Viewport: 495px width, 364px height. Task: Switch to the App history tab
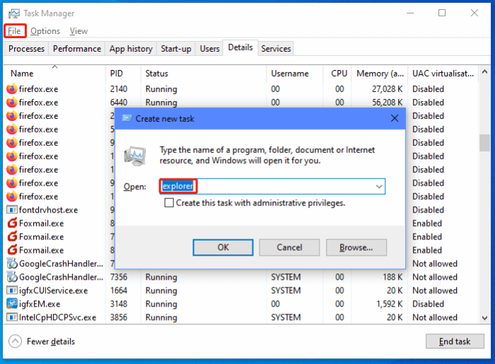(131, 49)
